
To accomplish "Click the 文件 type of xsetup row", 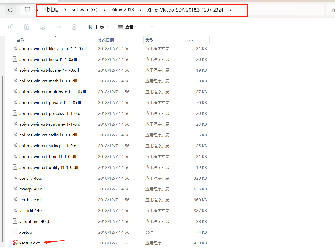I will (149, 232).
